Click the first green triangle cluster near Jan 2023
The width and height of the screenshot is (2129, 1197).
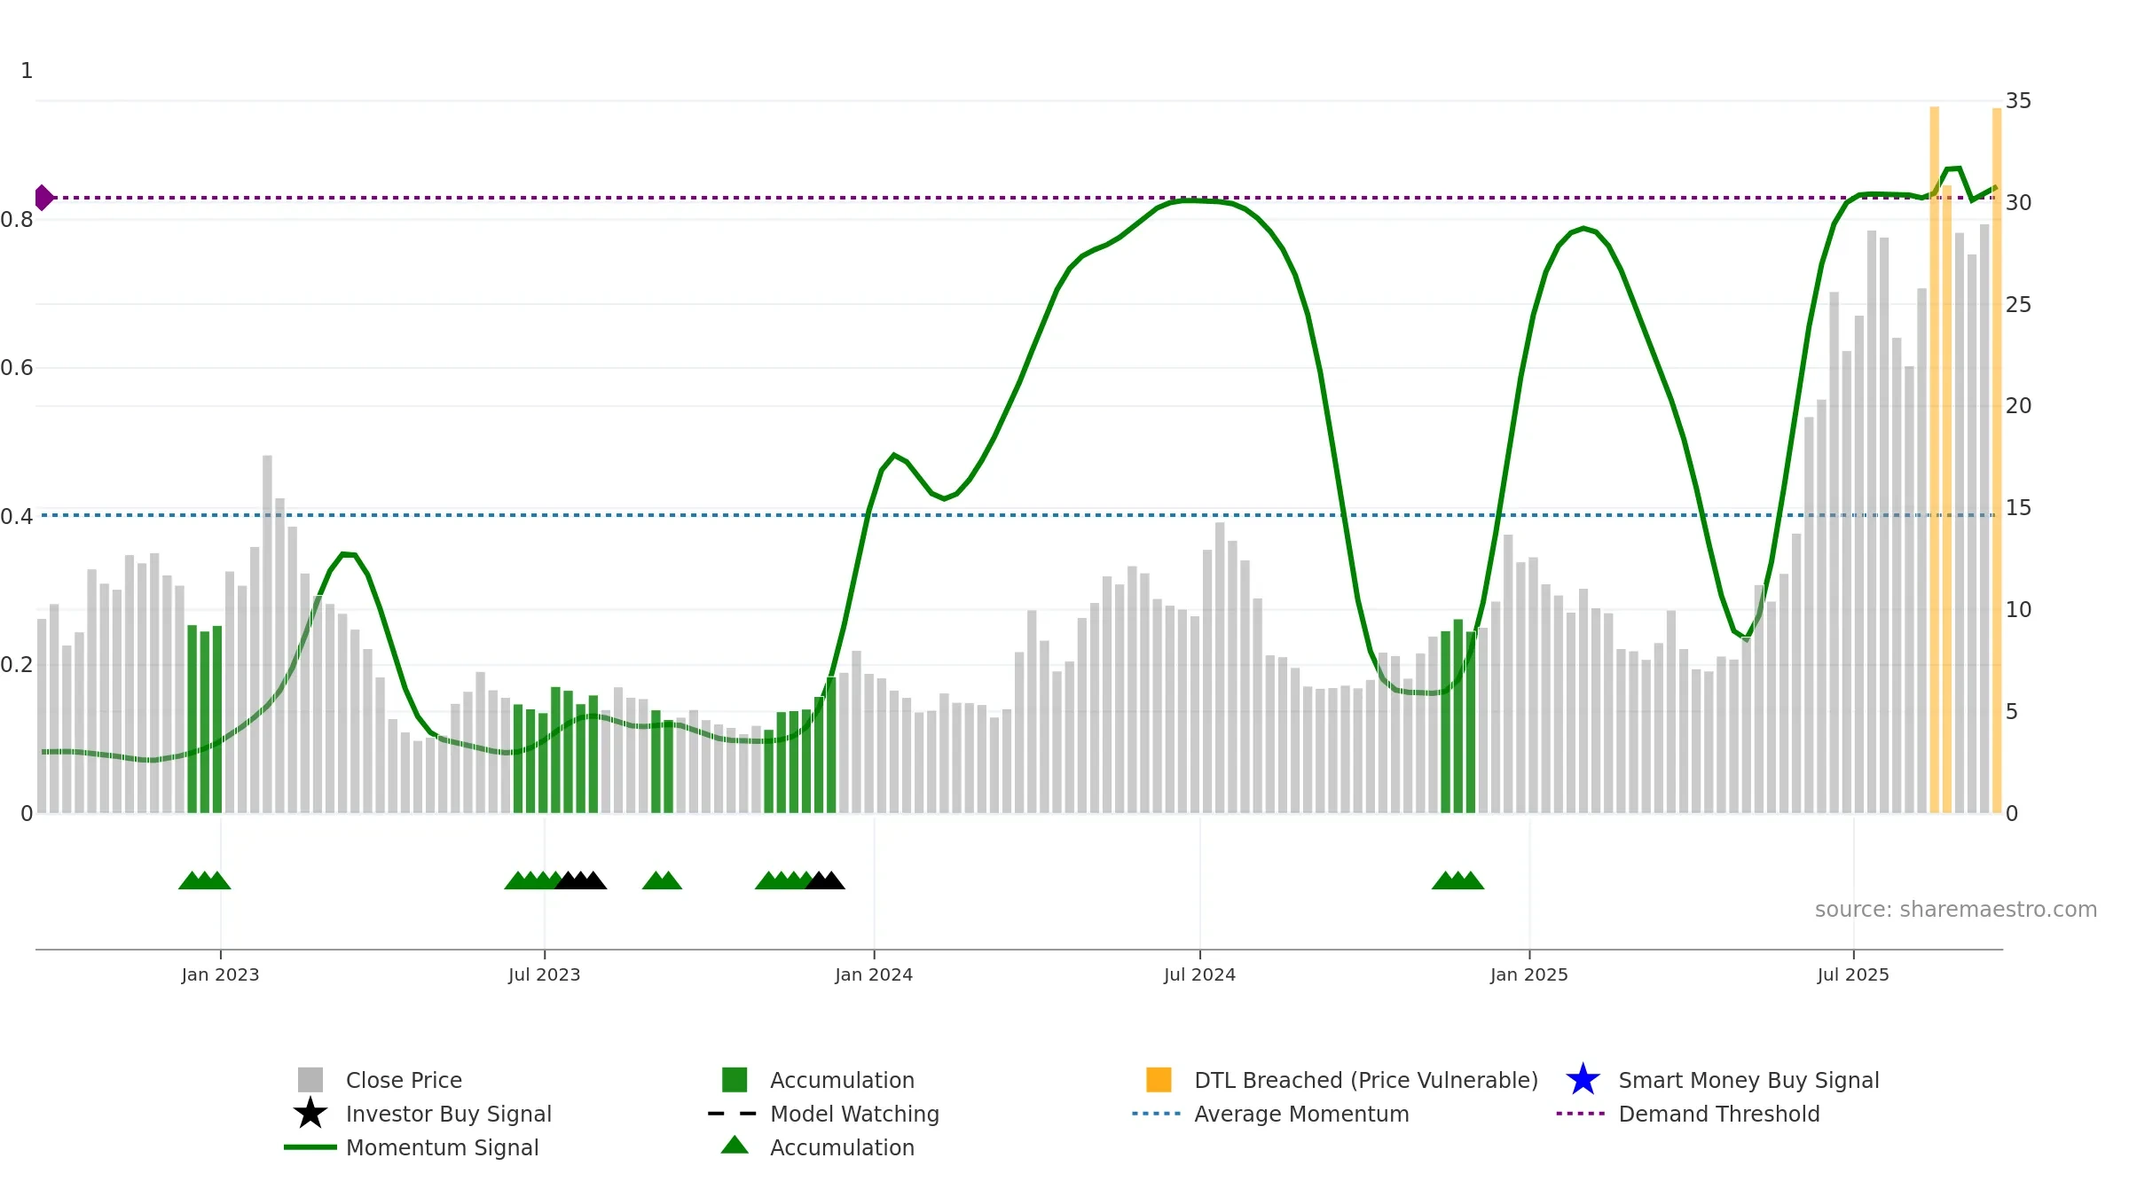tap(205, 880)
